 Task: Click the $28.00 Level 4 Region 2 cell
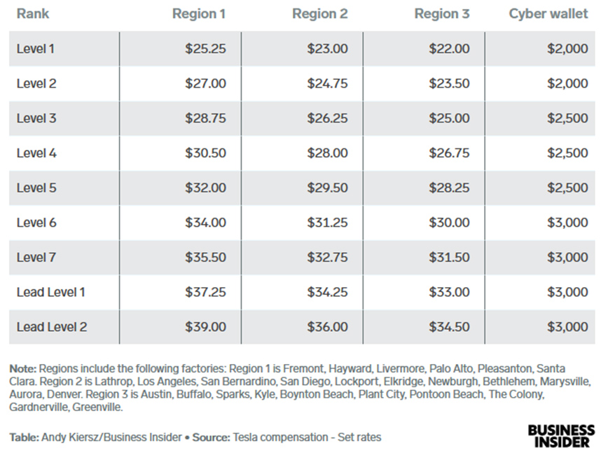[x=327, y=153]
